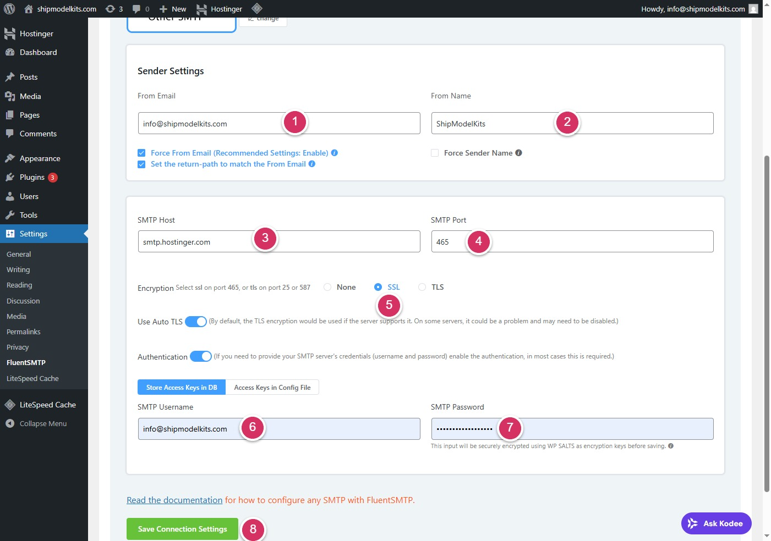Select TLS encryption radio button
This screenshot has width=771, height=541.
click(422, 287)
